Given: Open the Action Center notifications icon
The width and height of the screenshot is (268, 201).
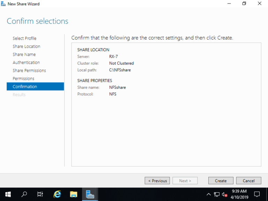Looking at the screenshot, I should [x=257, y=194].
